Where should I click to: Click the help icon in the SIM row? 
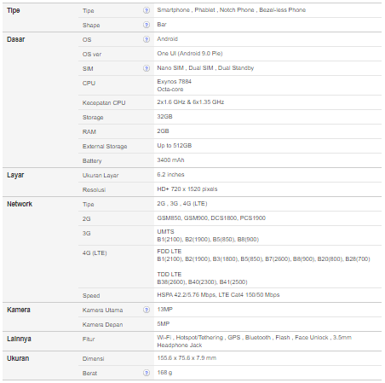click(147, 68)
